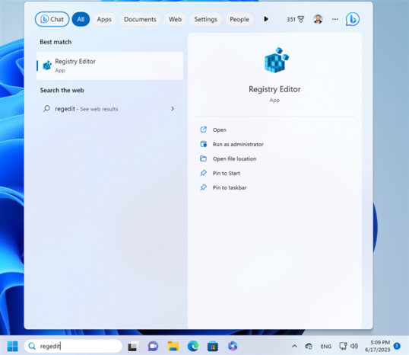The image size is (409, 355).
Task: Open the three-dot options menu
Action: coord(335,19)
